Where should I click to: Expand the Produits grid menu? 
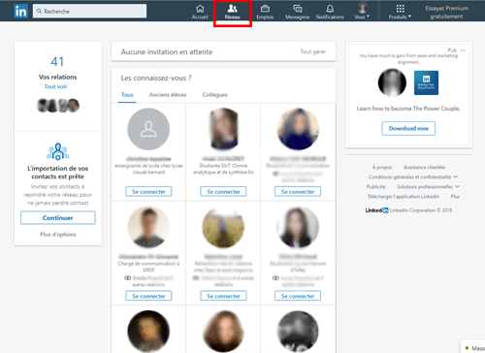[x=400, y=12]
